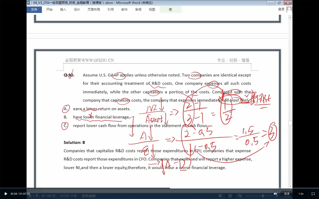Select the 邮件 ribbon tab
The image size is (319, 199).
(124, 9)
